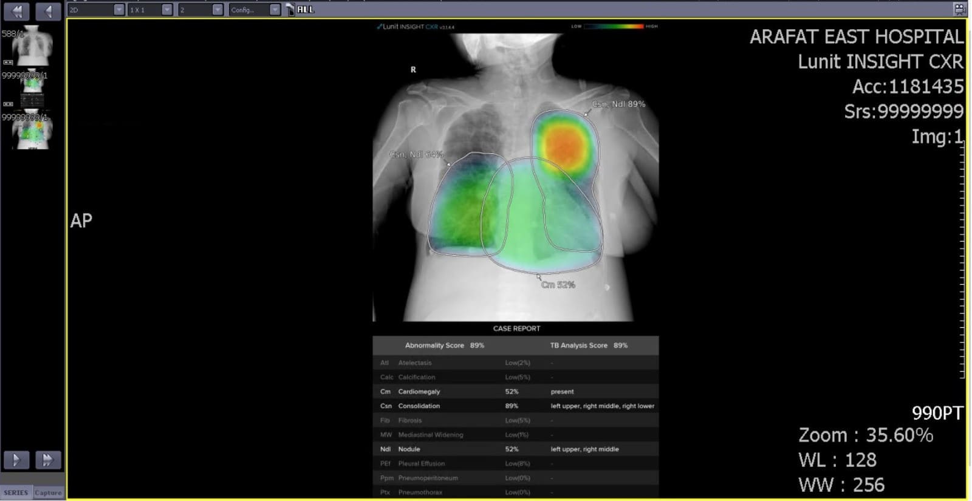972x501 pixels.
Task: Click the WW : 256 overlay value
Action: (x=841, y=485)
